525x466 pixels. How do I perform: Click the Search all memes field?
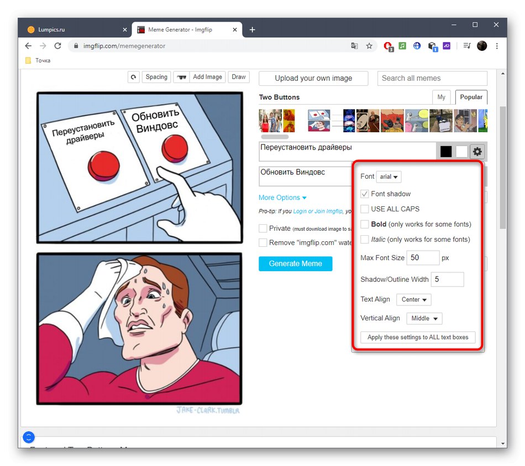click(x=432, y=79)
